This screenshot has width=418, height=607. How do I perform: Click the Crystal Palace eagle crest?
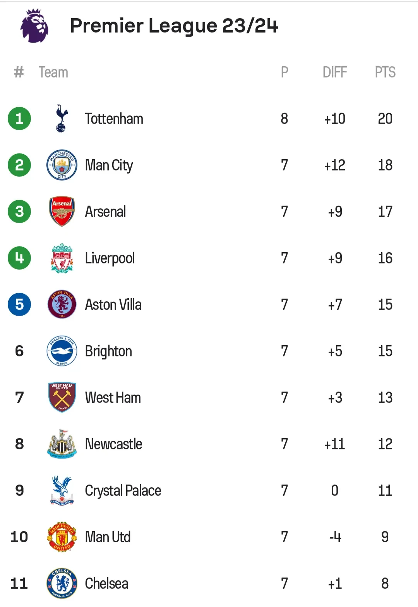(62, 490)
